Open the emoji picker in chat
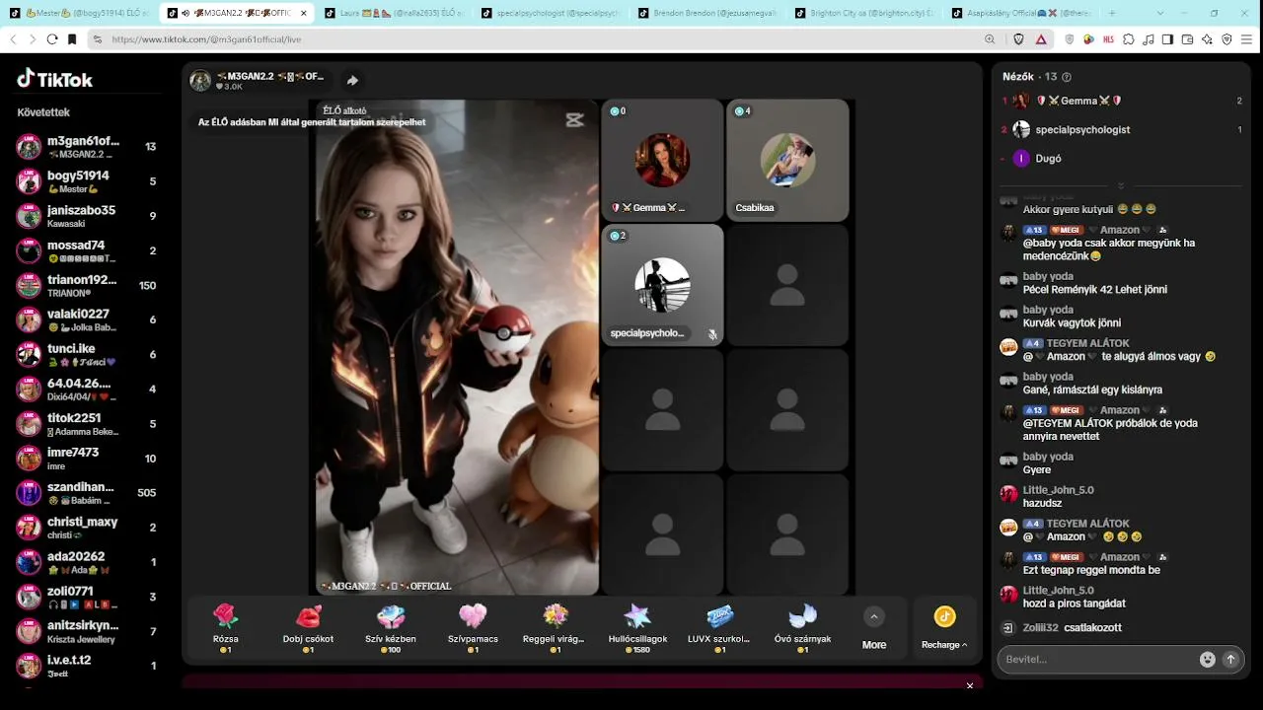This screenshot has width=1263, height=710. 1207,660
